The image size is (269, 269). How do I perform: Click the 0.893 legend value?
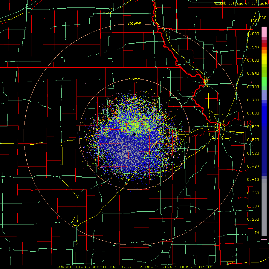pos(253,60)
